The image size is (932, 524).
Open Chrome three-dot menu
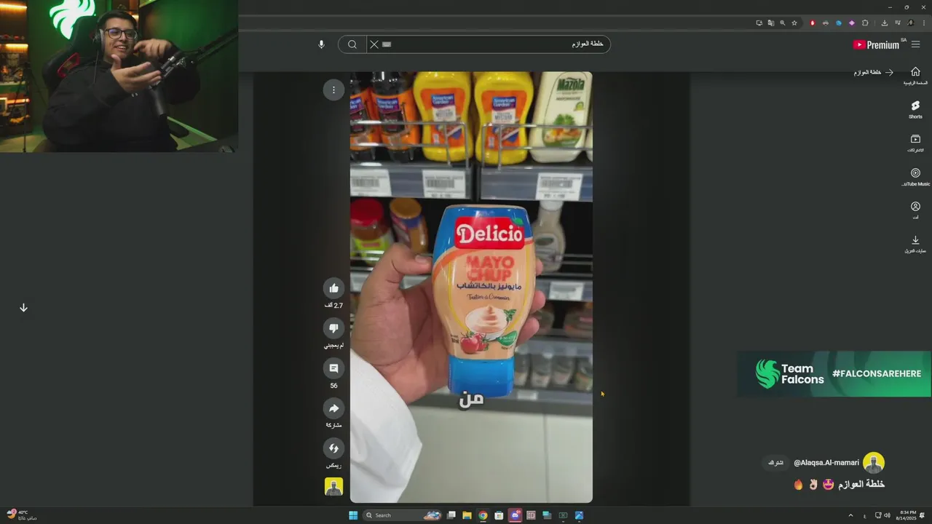click(x=923, y=23)
